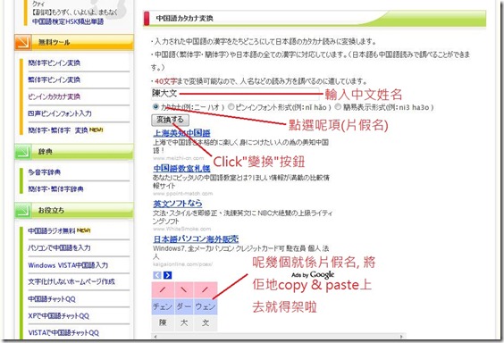Click the next ads arrow icon
Viewport: 504px width, 343px height.
pos(167,275)
